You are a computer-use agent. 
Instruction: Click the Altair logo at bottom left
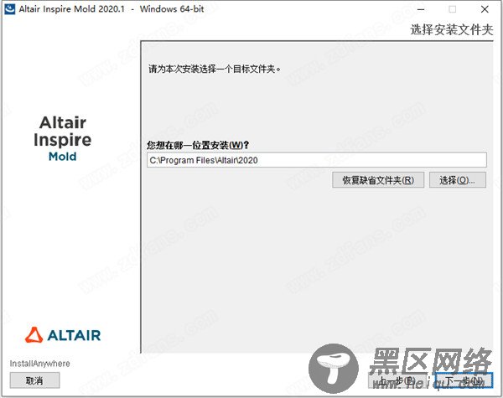[63, 335]
